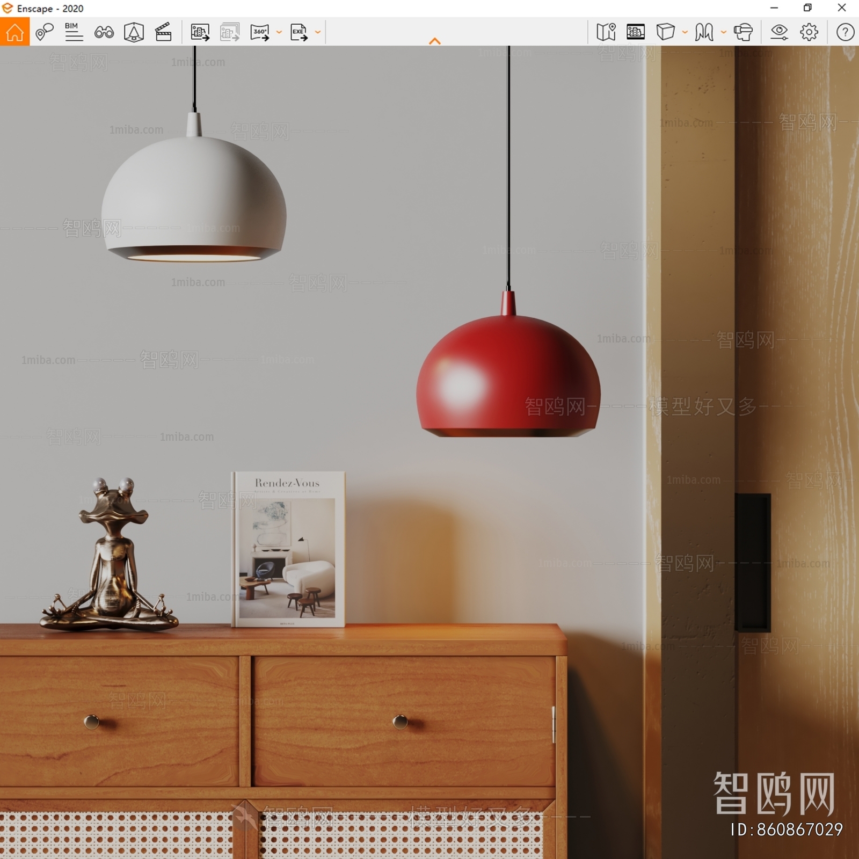859x859 pixels.
Task: Open the collaborative annotations pin icon
Action: point(44,32)
